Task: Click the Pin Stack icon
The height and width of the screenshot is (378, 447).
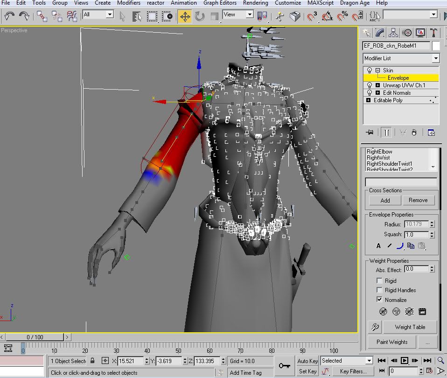Action: point(370,133)
